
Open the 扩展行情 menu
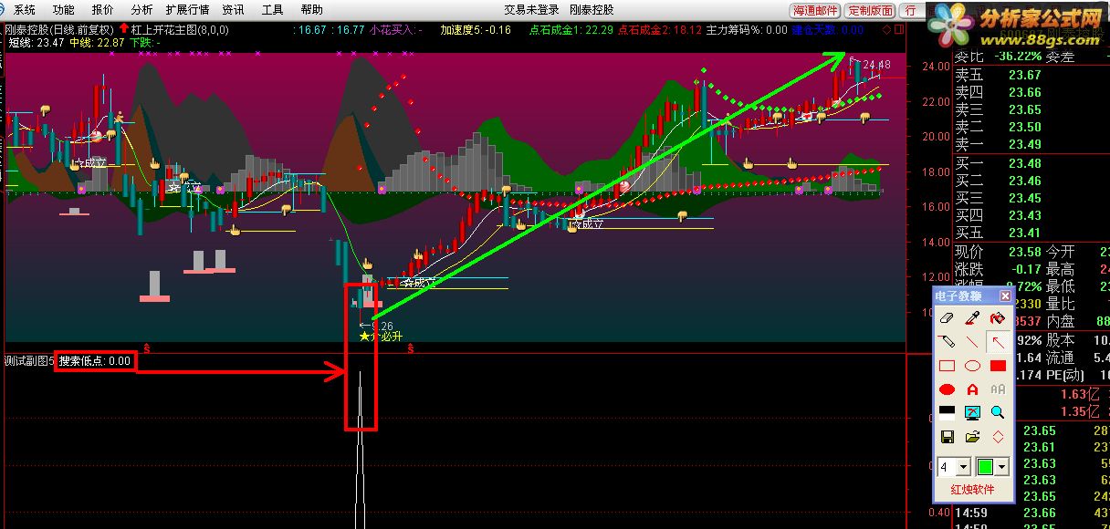pyautogui.click(x=187, y=10)
